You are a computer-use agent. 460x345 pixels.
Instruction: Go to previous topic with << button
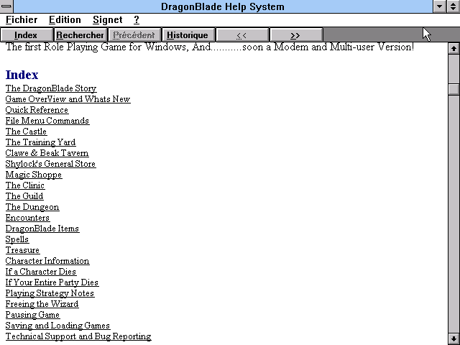(242, 35)
